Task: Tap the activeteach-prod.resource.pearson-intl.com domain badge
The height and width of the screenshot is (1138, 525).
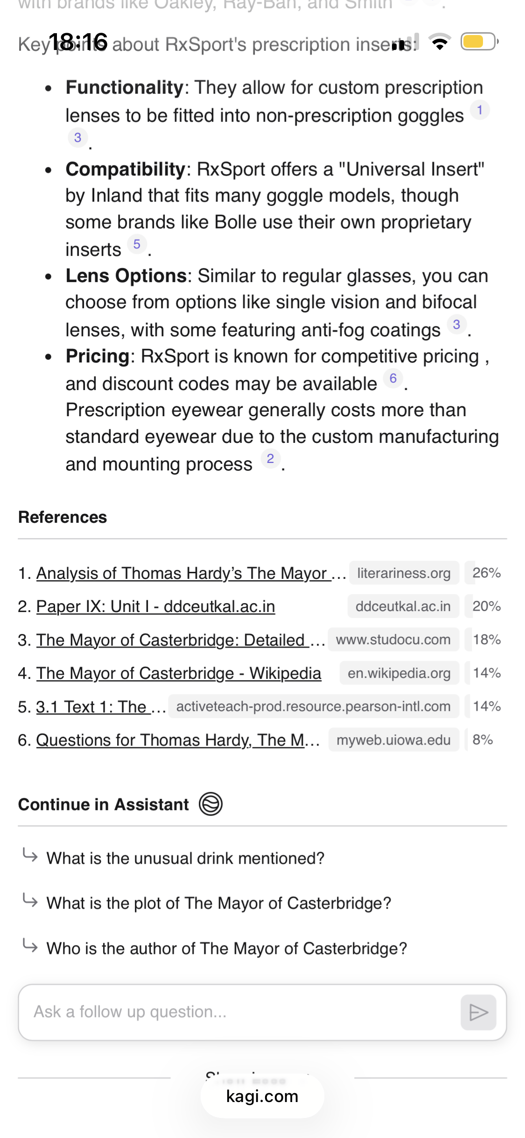Action: click(x=313, y=706)
